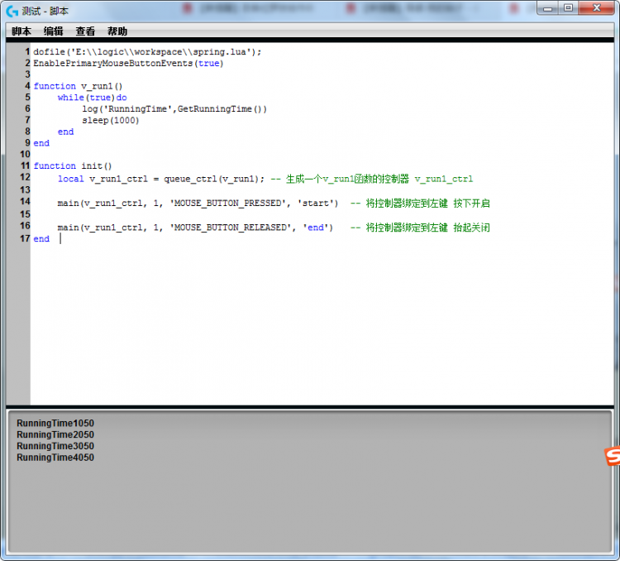Maximize the script editor window

tap(569, 7)
